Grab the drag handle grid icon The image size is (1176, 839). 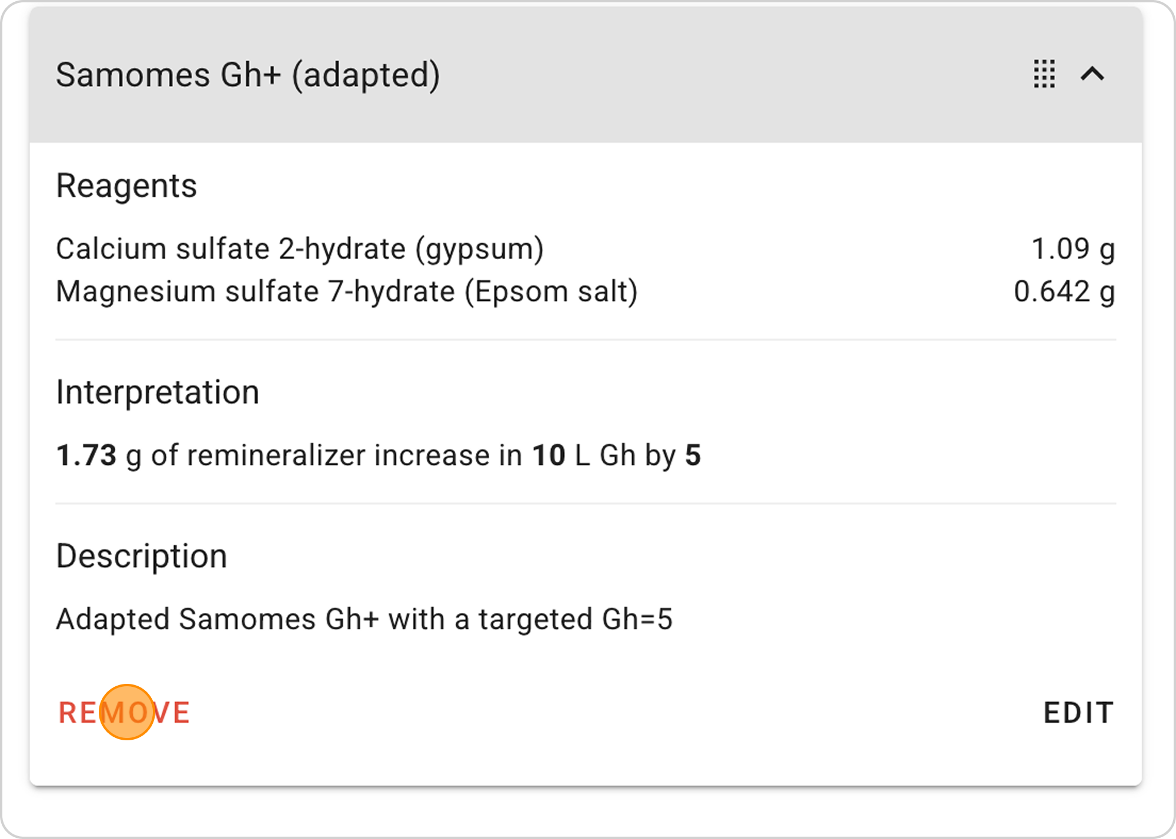(1044, 74)
